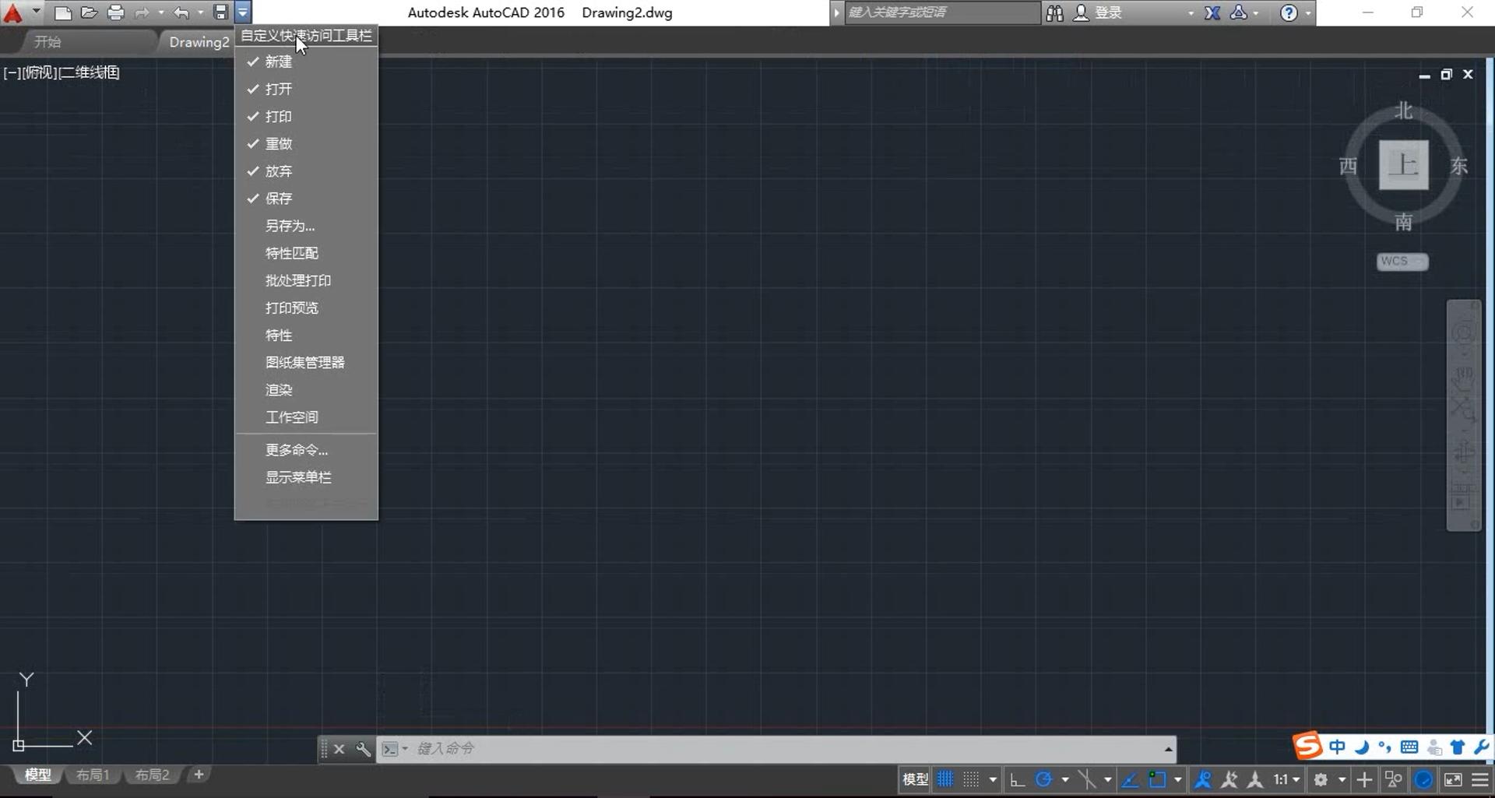Click 显示菜单栏 menu entry
The image size is (1495, 798).
point(306,477)
